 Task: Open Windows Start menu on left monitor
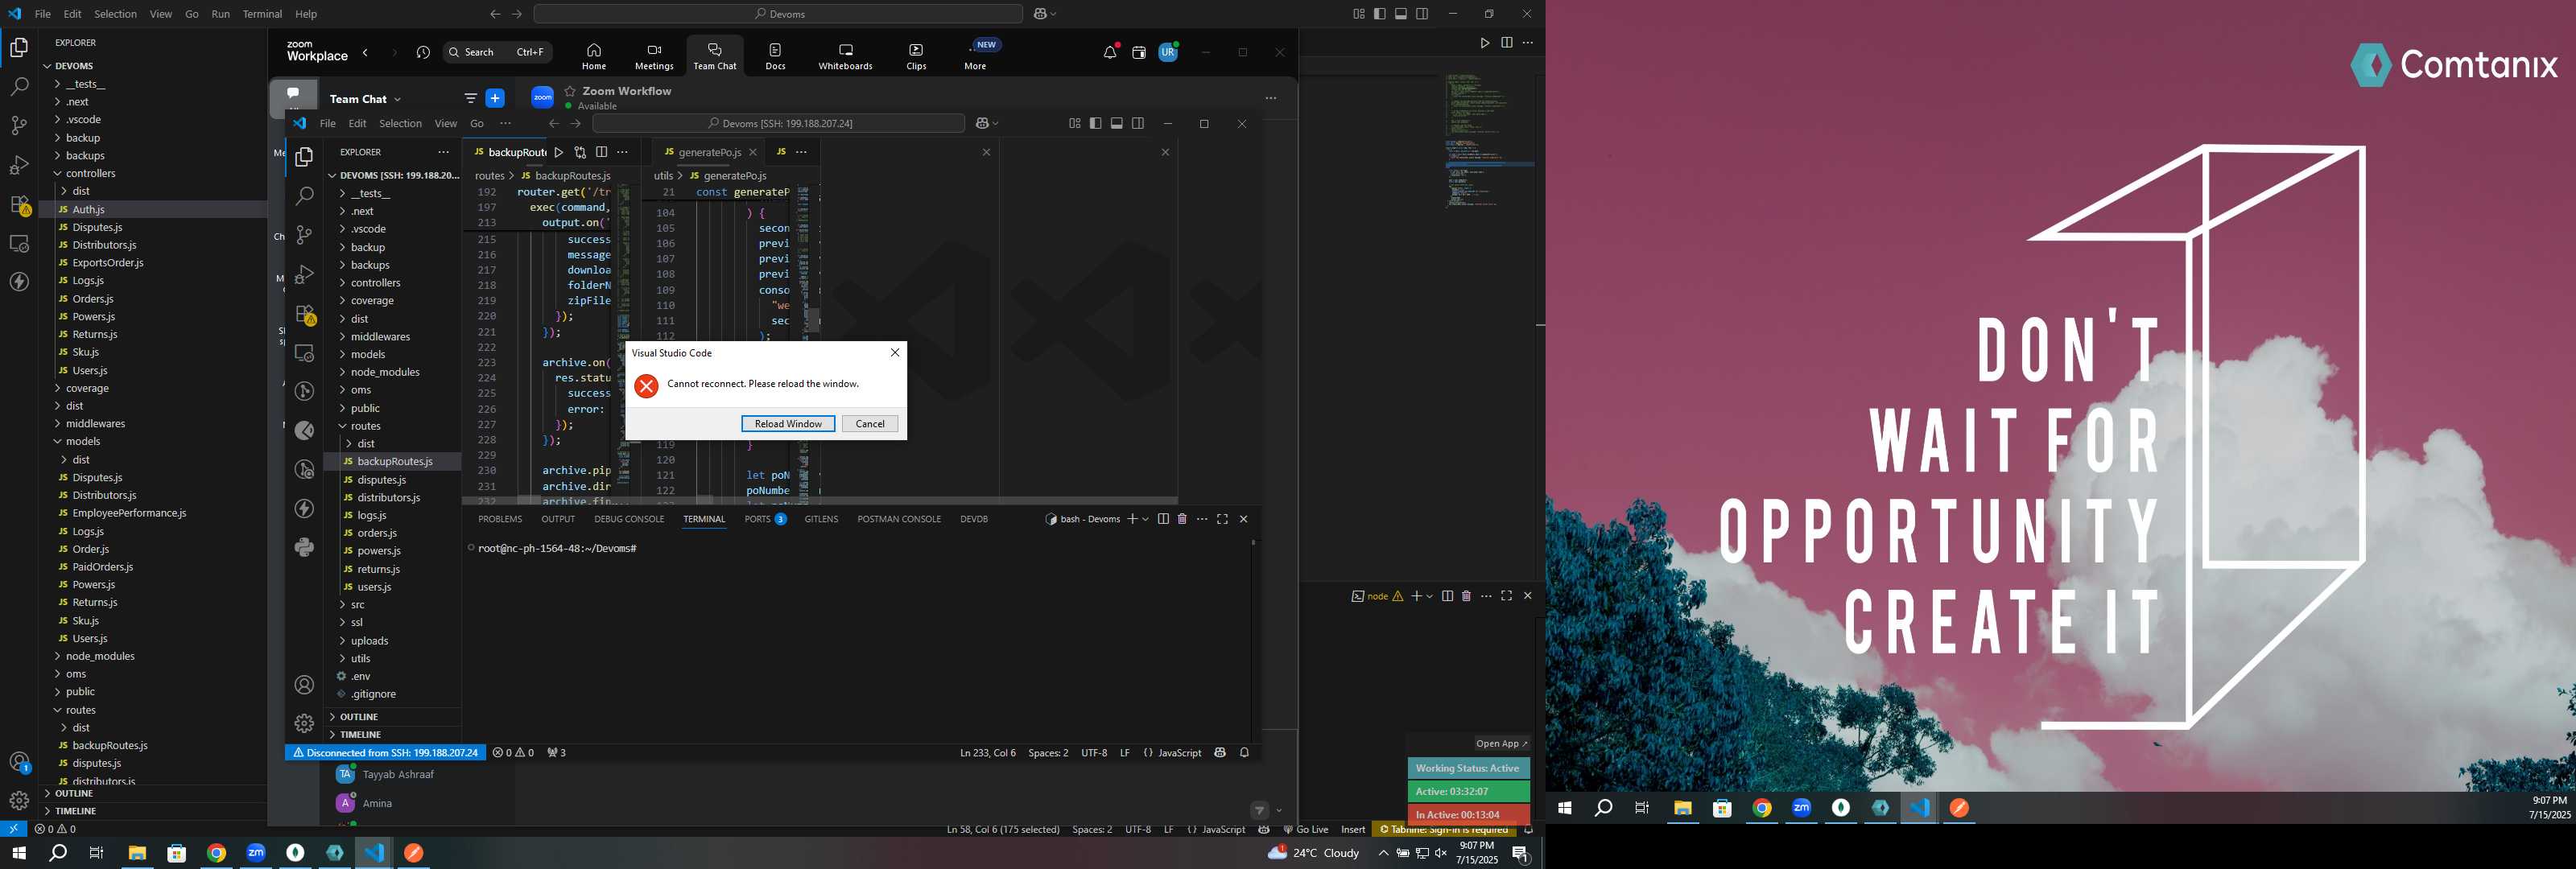(18, 853)
